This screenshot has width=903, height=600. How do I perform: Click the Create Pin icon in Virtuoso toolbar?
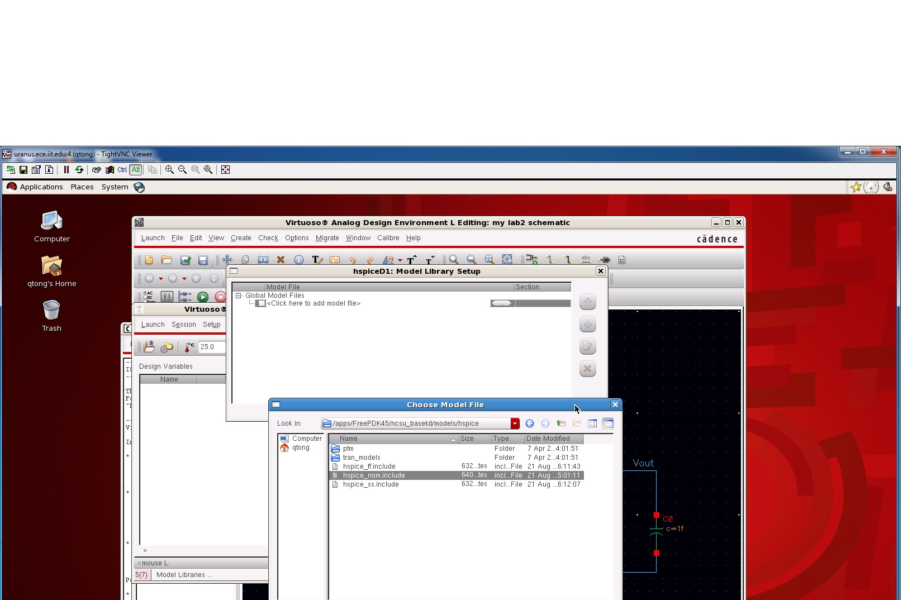pos(604,260)
